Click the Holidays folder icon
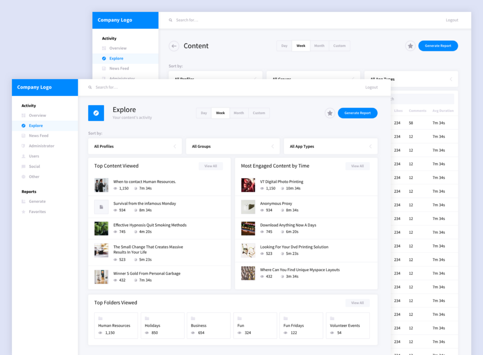 (147, 318)
